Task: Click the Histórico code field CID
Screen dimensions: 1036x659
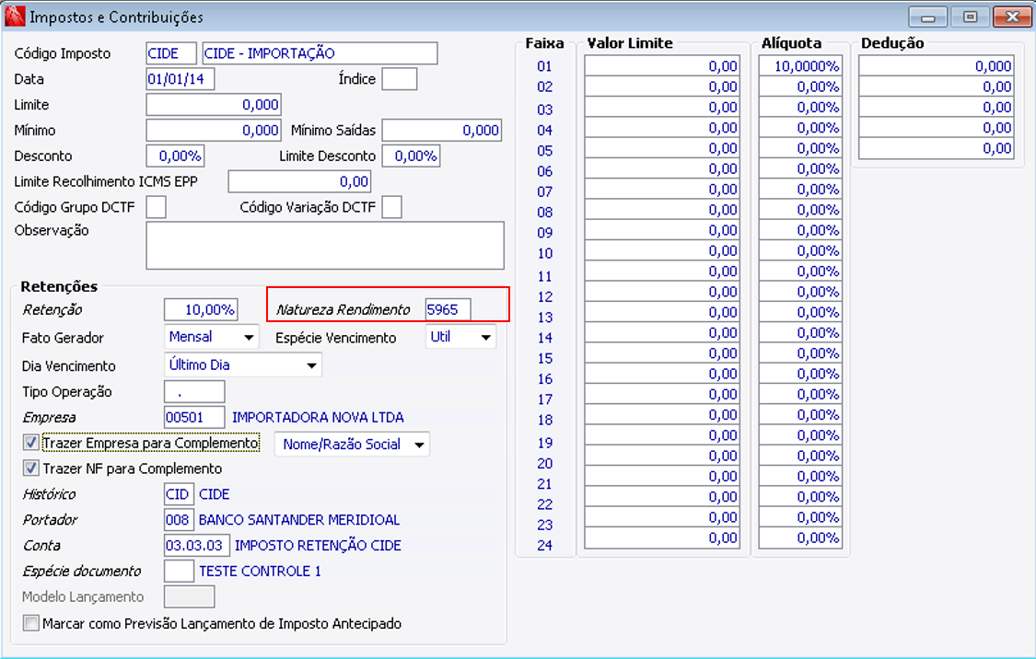Action: [x=179, y=494]
